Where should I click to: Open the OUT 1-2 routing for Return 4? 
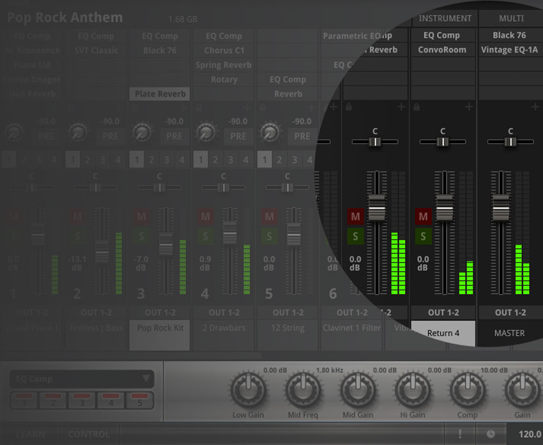[443, 313]
